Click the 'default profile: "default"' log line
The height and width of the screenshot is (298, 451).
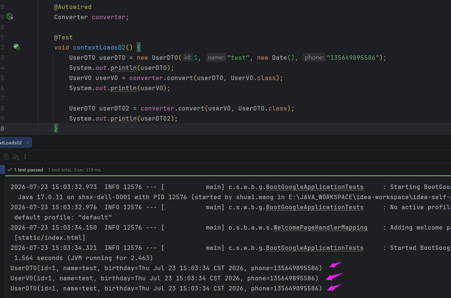(63, 218)
